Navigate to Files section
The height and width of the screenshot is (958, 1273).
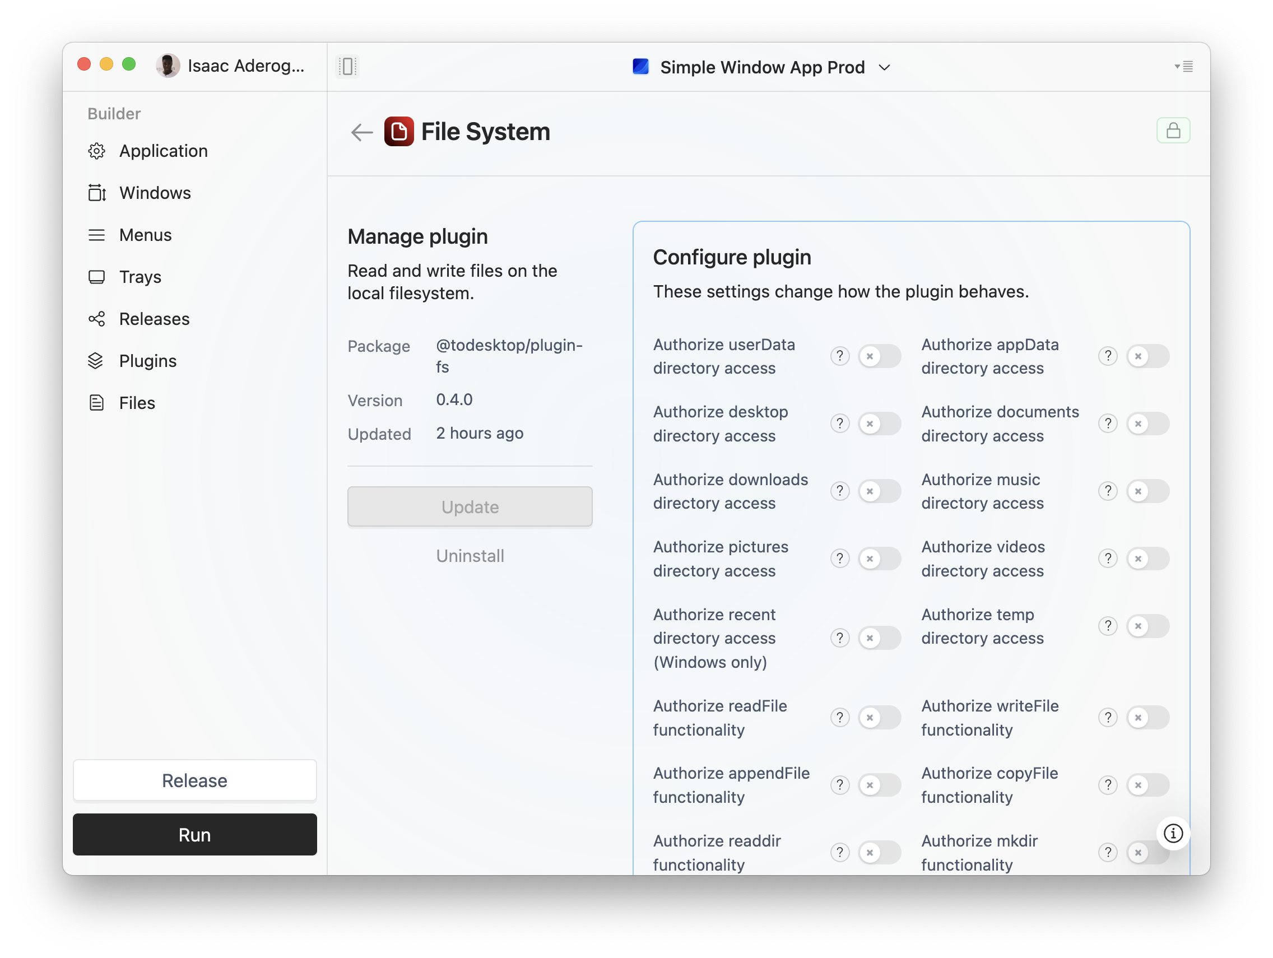136,401
